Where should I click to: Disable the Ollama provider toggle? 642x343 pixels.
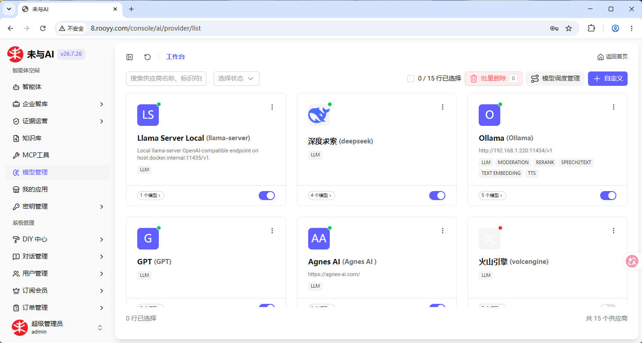pyautogui.click(x=608, y=196)
